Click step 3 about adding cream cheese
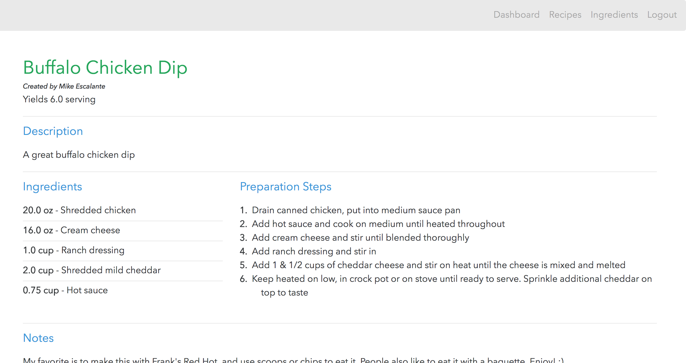Image resolution: width=686 pixels, height=363 pixels. (x=360, y=238)
